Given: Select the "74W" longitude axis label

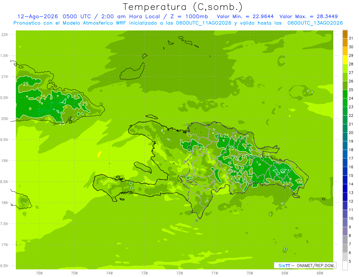Looking at the screenshot, I should click(109, 273).
